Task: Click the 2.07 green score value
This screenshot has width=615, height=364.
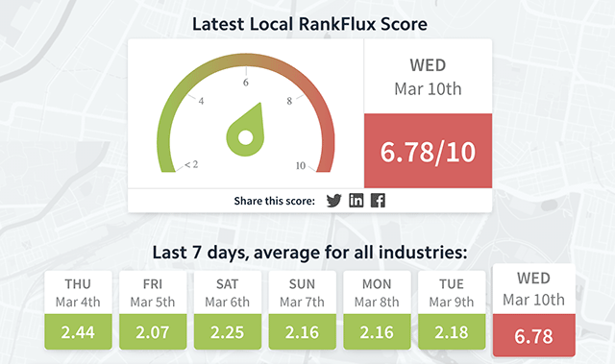Action: point(153,332)
